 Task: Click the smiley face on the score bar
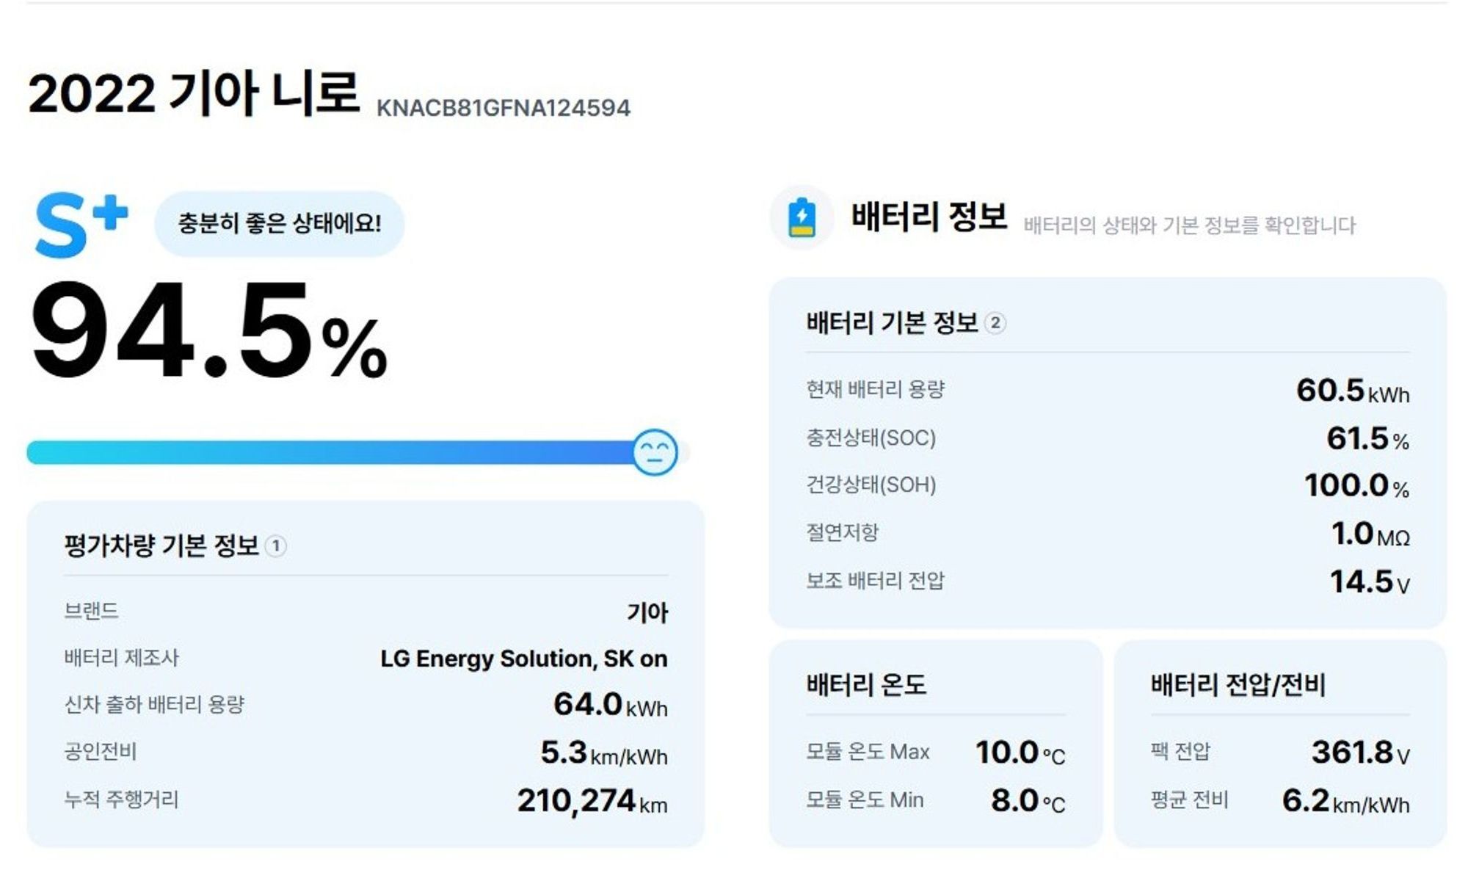click(655, 452)
